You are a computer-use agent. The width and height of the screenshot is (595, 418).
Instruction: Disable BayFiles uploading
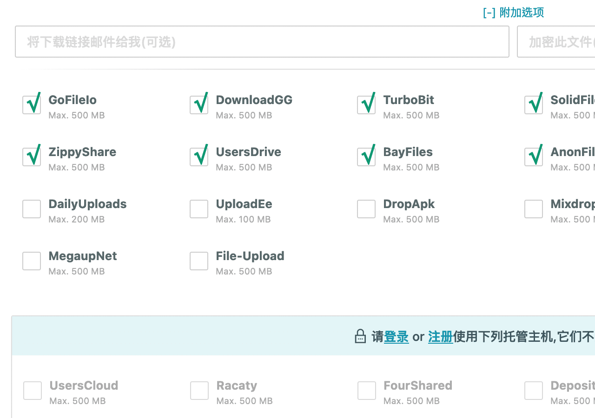[366, 156]
